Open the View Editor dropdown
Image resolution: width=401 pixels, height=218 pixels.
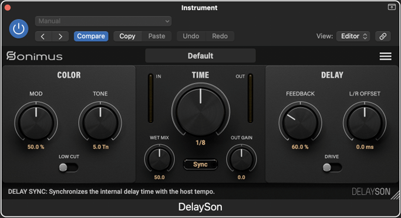353,36
